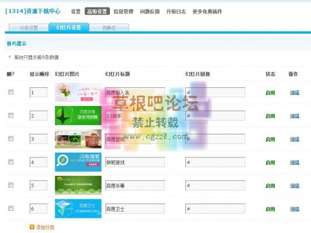
Task: Click the 启用 status in row 5
Action: tap(270, 186)
